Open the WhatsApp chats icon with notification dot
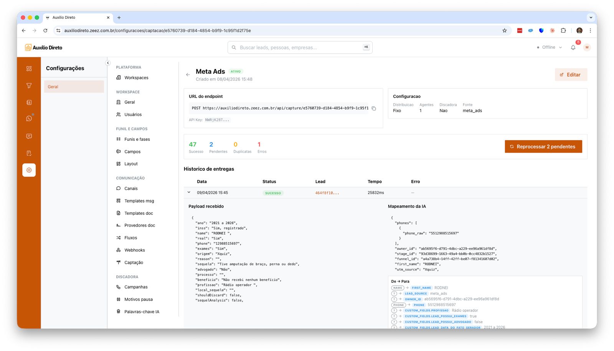Viewport: 614px width, 351px height. click(x=29, y=119)
